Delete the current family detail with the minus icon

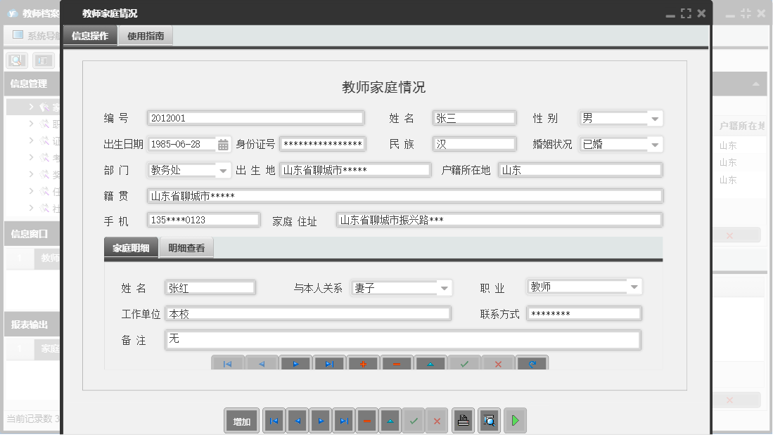coord(397,363)
